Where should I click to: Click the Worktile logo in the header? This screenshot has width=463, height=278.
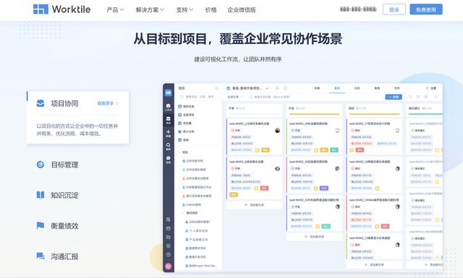pos(61,9)
